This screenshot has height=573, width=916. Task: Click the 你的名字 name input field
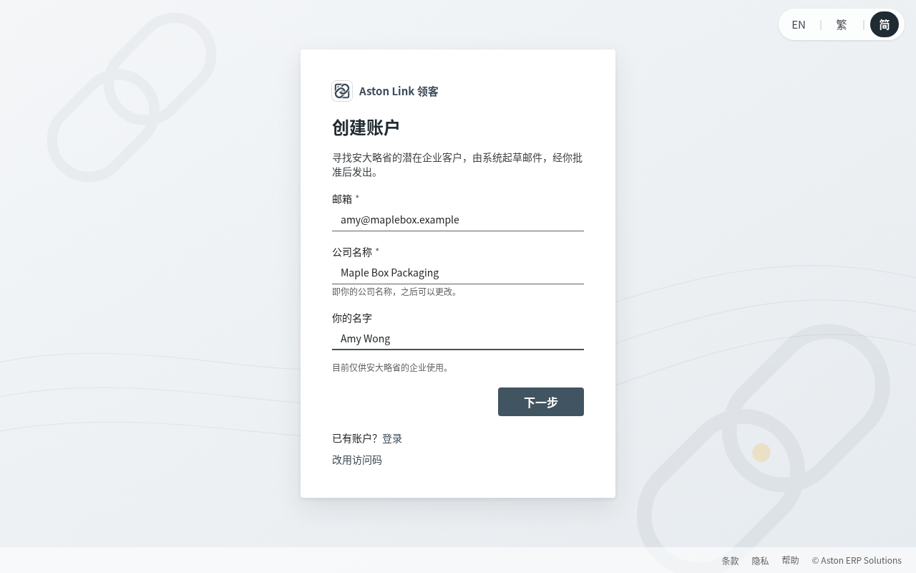458,339
